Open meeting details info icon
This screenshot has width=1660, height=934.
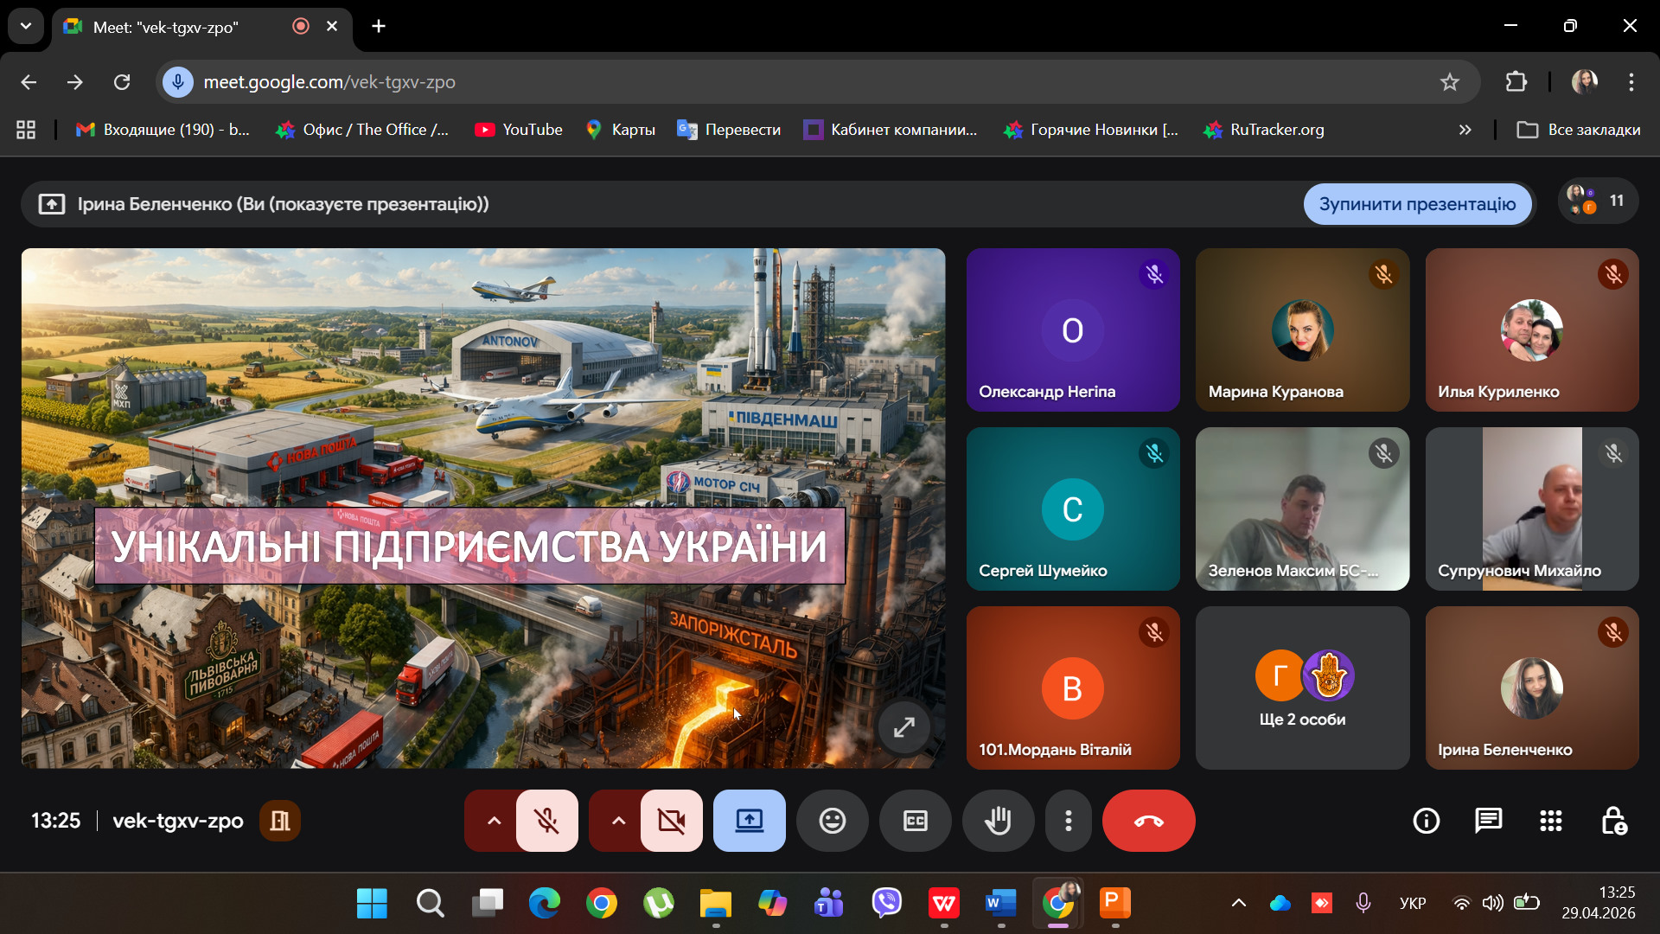coord(1426,821)
